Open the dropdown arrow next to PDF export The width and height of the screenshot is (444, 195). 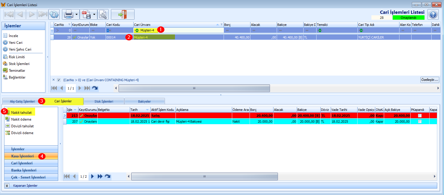(x=94, y=14)
